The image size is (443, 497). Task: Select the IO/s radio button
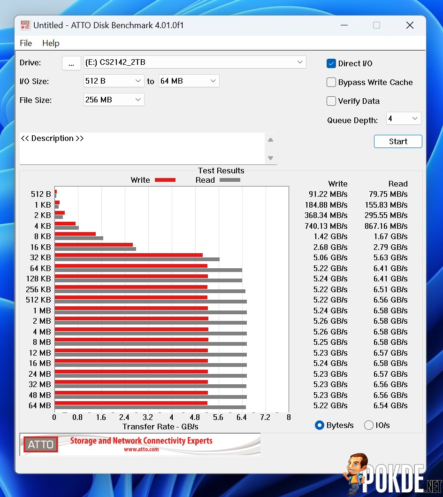368,426
